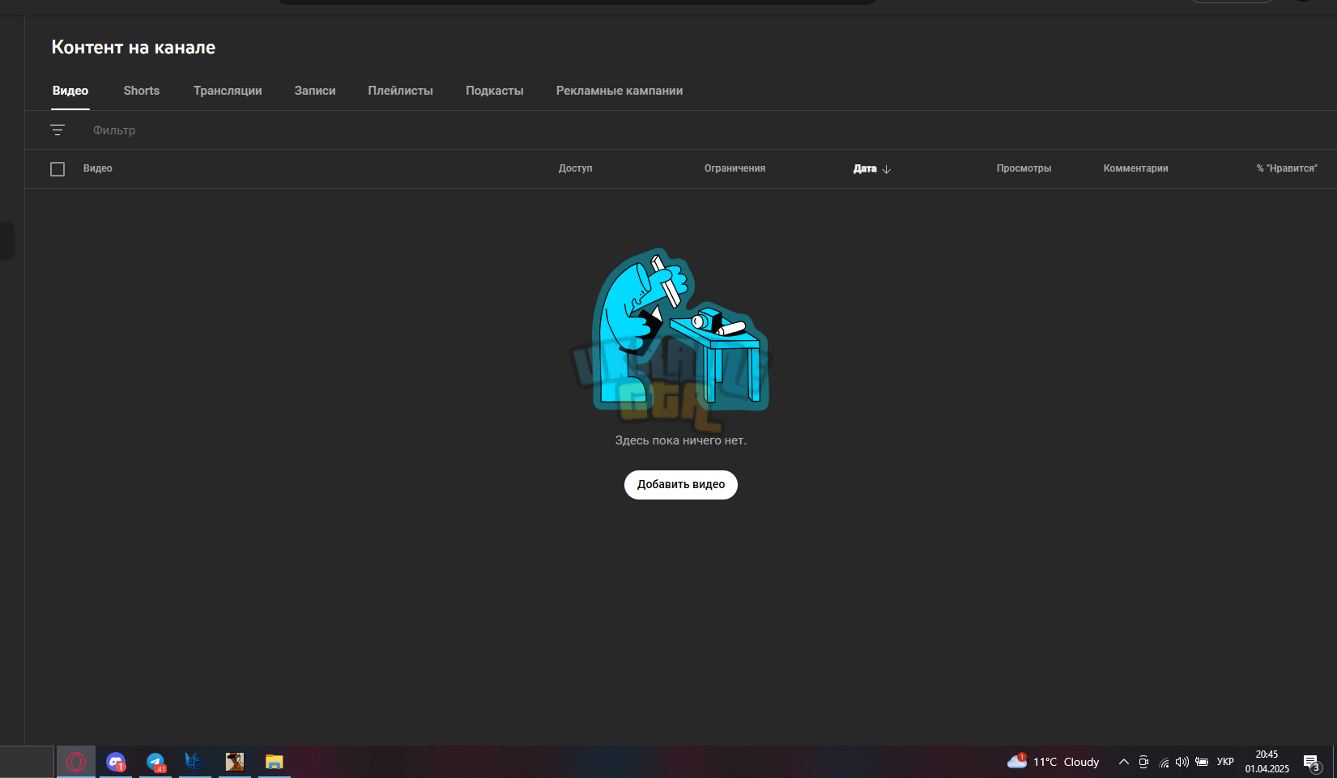This screenshot has height=778, width=1337.
Task: Click the Здесь пока ничего нет message
Action: [x=681, y=440]
